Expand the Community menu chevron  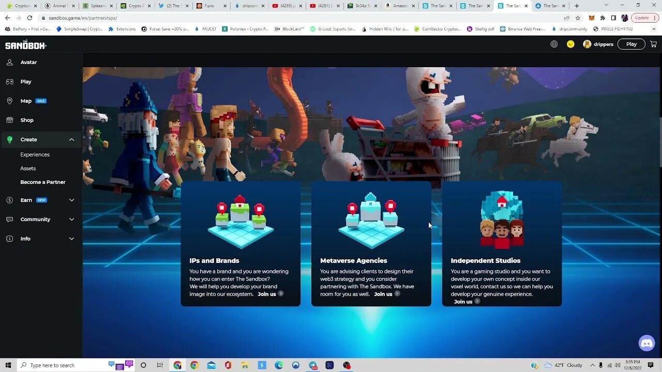[71, 220]
